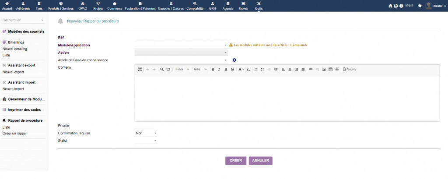448x179 pixels.
Task: Open the Projets menu
Action: 98,6
